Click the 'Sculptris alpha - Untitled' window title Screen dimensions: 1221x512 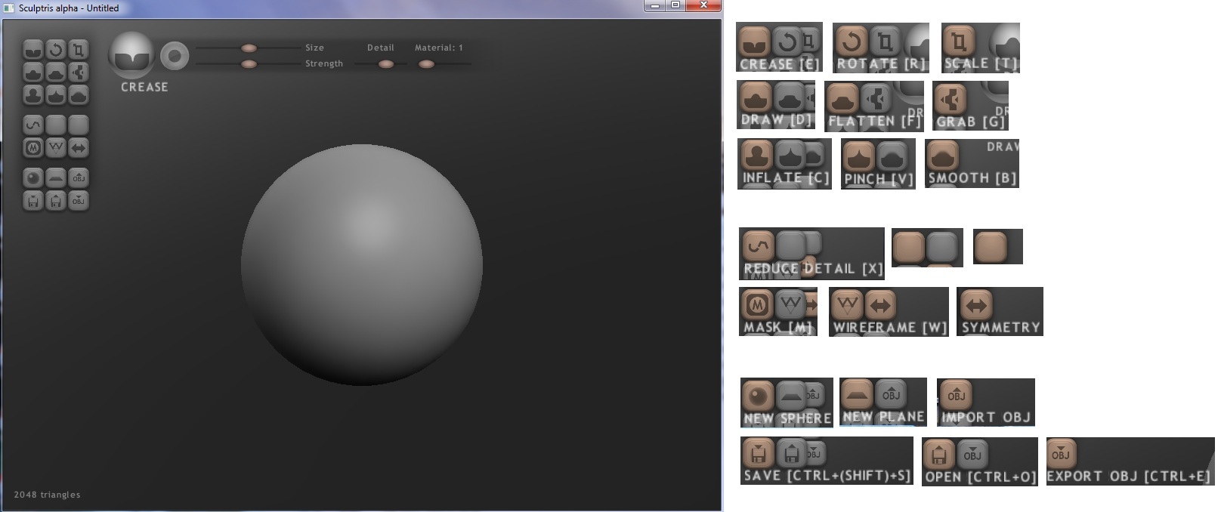tap(69, 8)
